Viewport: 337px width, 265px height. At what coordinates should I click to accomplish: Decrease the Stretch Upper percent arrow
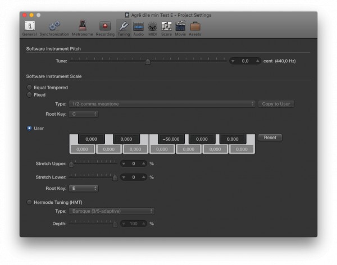(124, 164)
